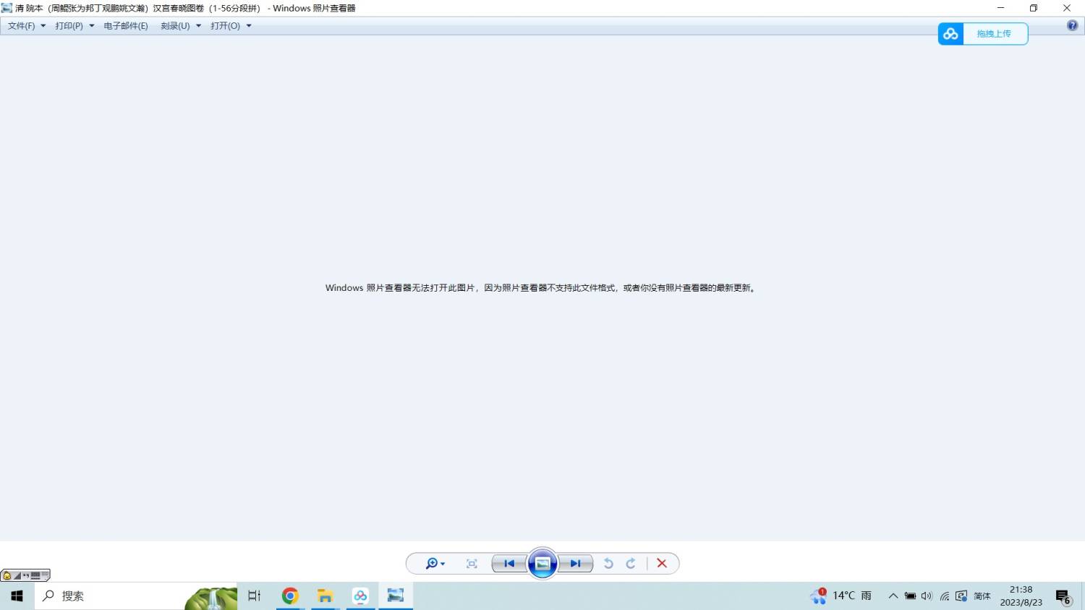Open the zoom magnifier control
This screenshot has height=610, width=1085.
[x=434, y=564]
